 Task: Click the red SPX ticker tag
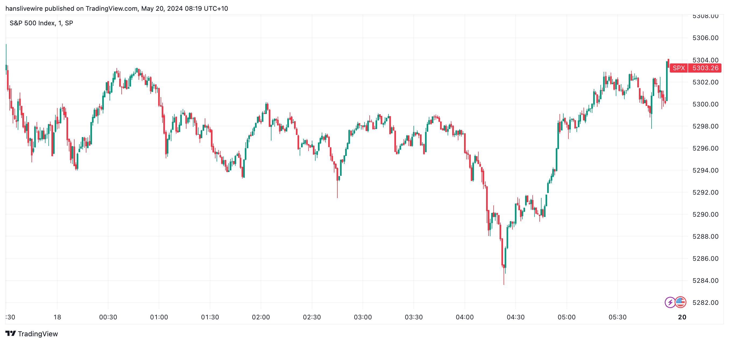679,68
